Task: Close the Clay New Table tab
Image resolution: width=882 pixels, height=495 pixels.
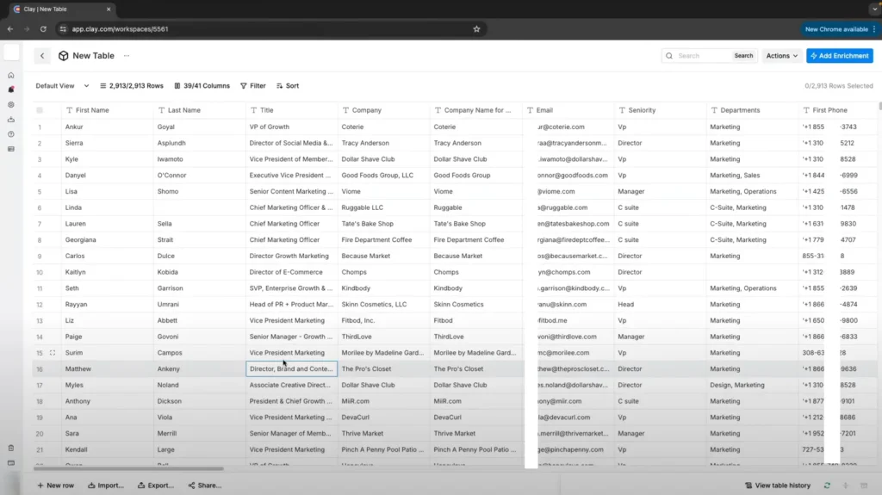Action: (109, 9)
